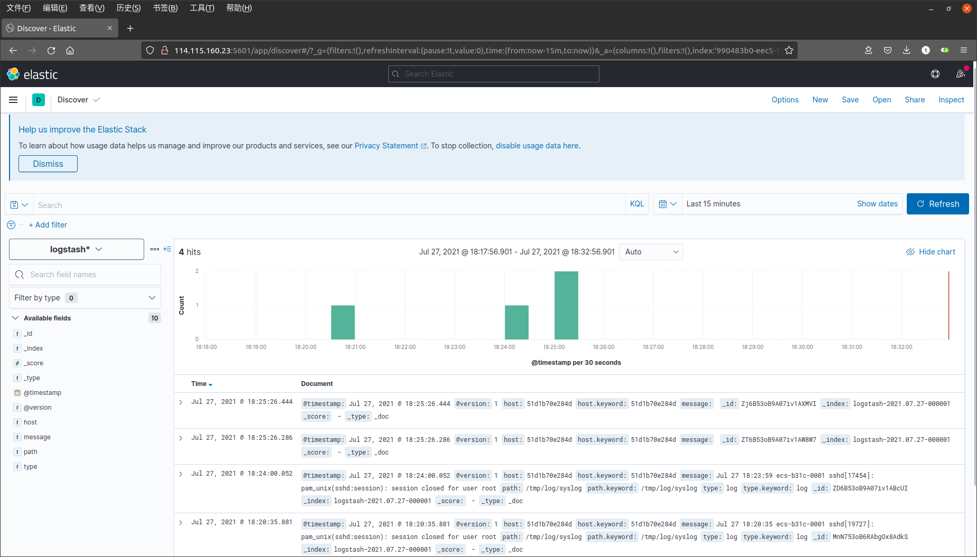Click New in top navigation
The width and height of the screenshot is (977, 557).
pos(820,100)
